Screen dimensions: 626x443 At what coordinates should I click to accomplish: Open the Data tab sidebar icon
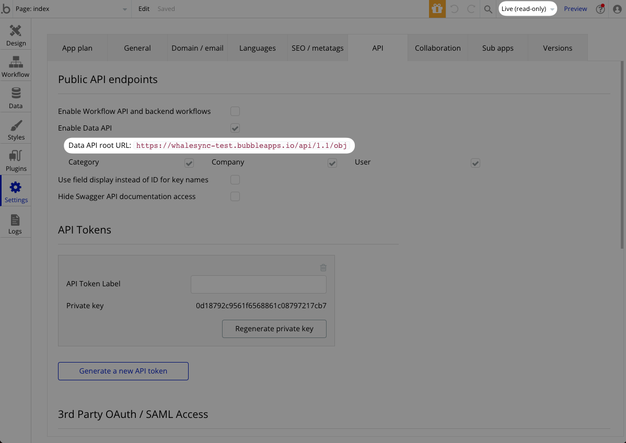(16, 97)
